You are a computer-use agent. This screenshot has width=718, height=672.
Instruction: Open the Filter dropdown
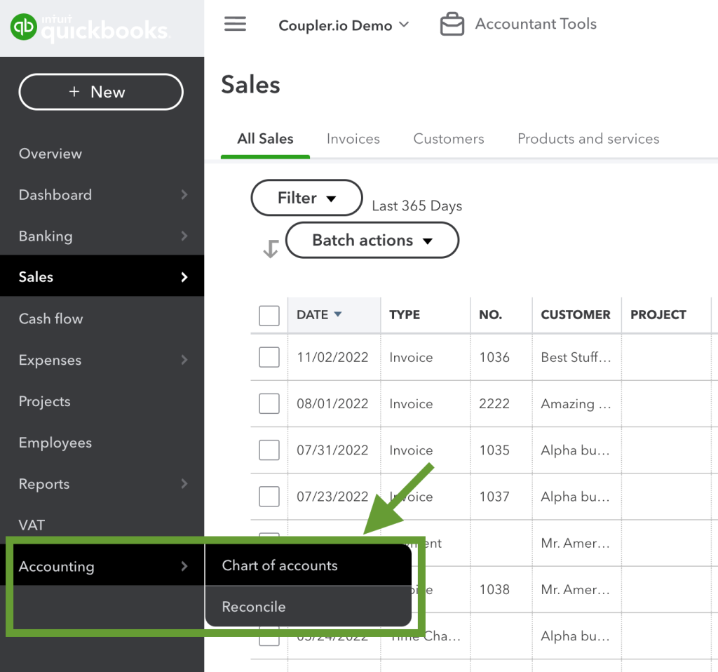pyautogui.click(x=306, y=198)
